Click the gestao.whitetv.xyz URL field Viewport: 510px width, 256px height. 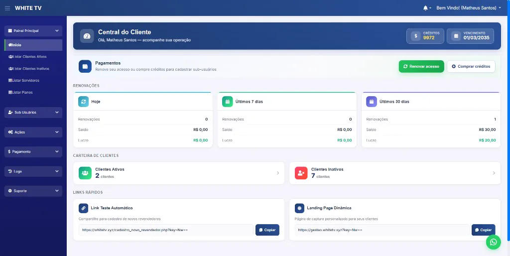point(382,230)
